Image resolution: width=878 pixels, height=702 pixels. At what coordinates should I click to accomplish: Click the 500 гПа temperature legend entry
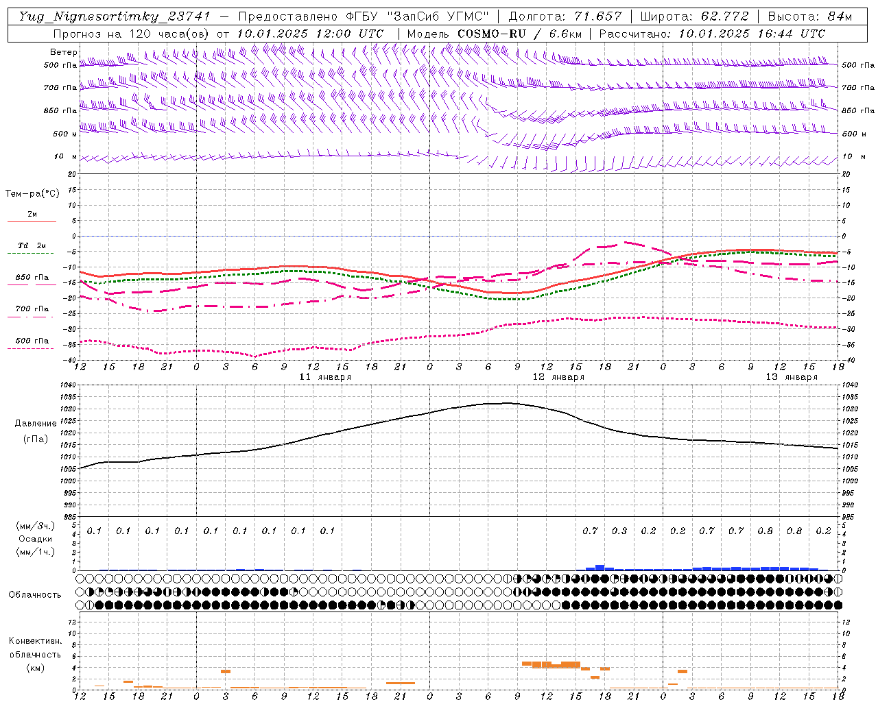32,341
